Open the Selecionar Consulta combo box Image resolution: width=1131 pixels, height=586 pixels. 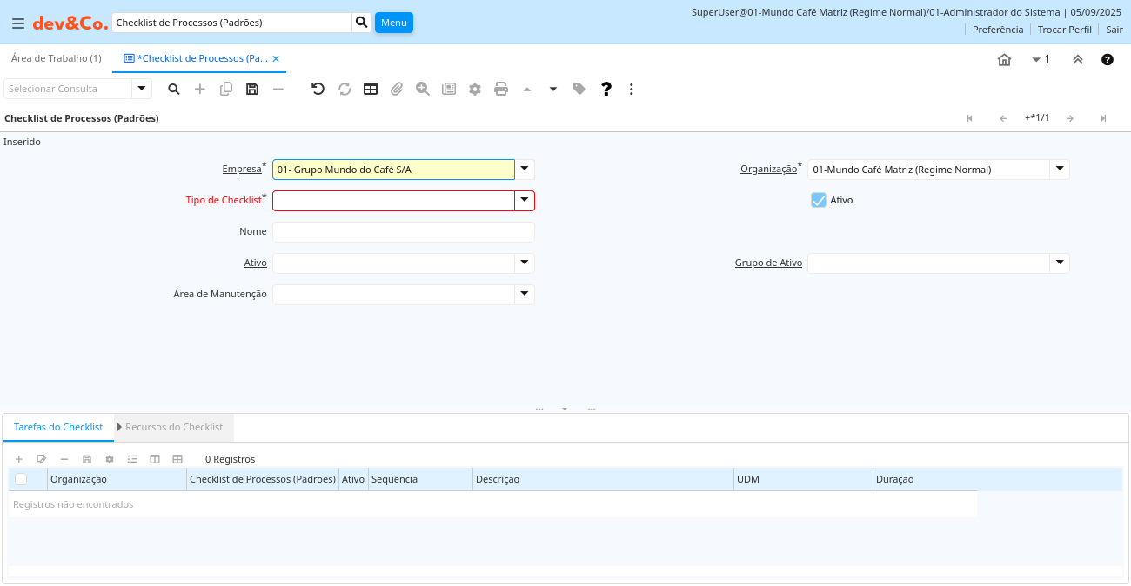(142, 89)
